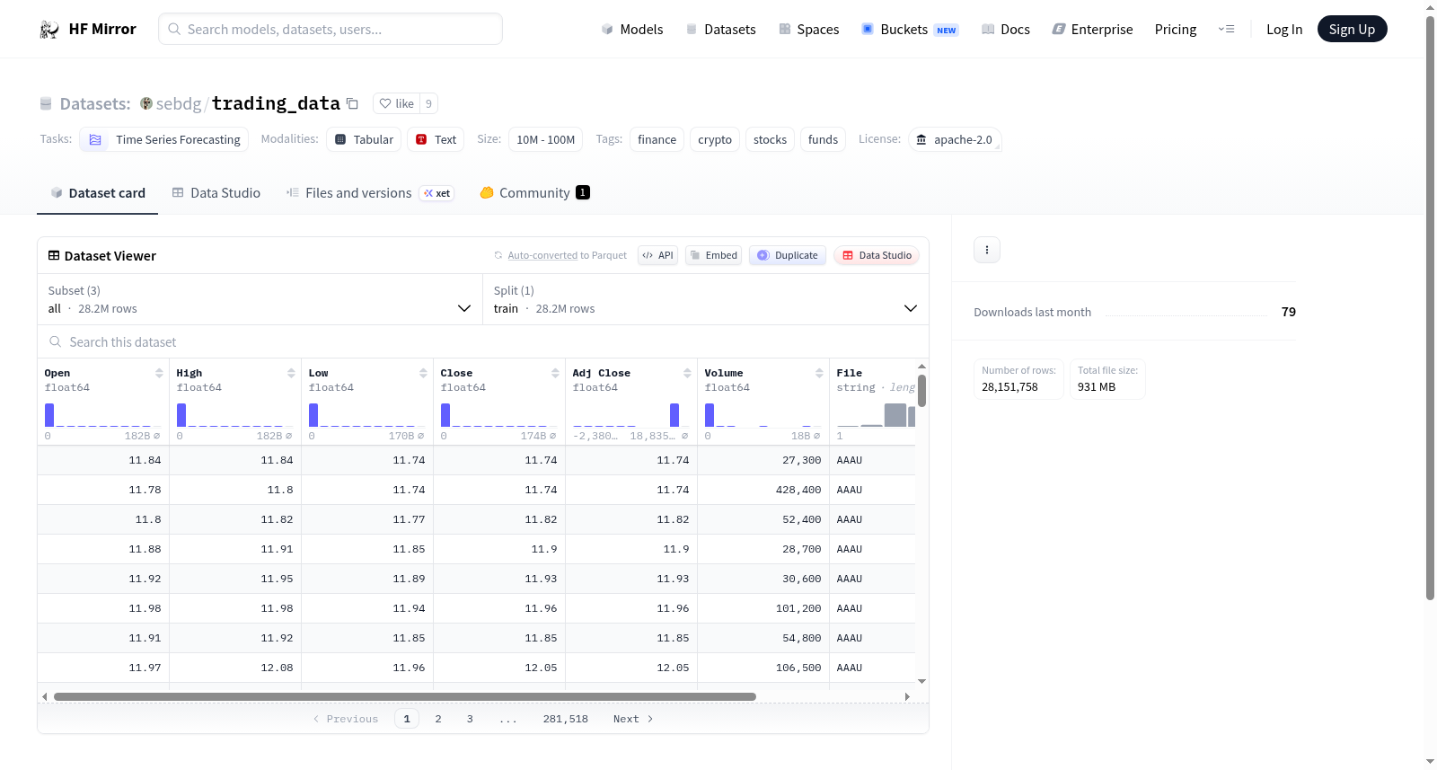Open Datasets in the top navigation
This screenshot has height=770, width=1437.
pos(720,29)
